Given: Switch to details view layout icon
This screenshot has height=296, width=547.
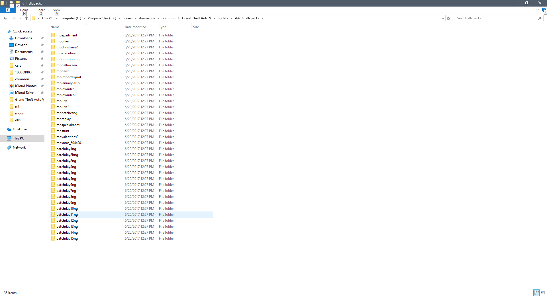Looking at the screenshot, I should [536, 293].
